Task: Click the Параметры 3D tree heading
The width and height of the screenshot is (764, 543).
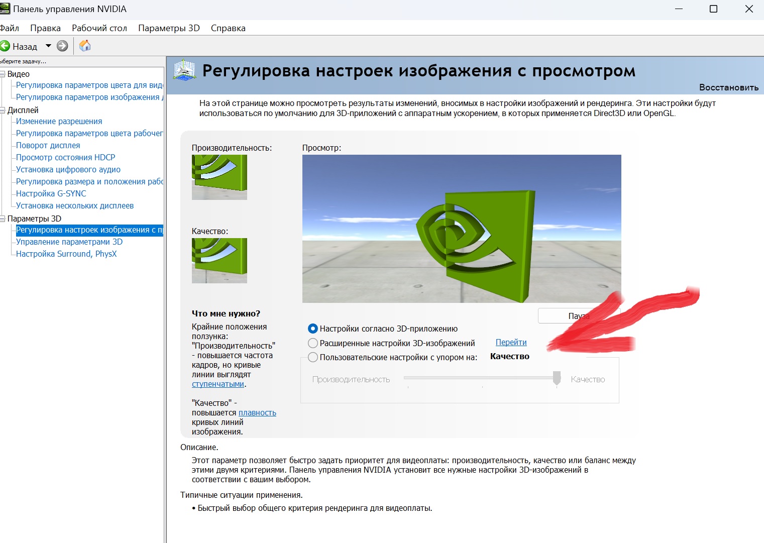Action: click(34, 219)
